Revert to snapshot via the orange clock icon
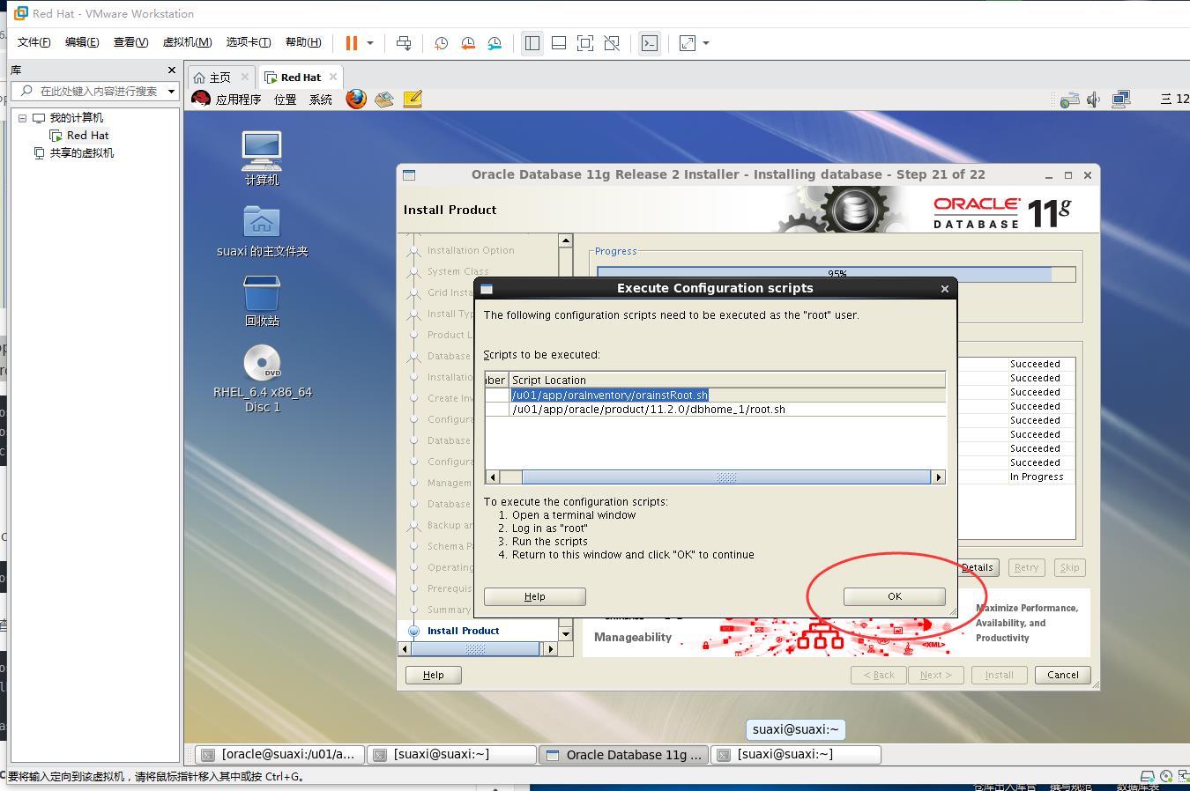This screenshot has width=1190, height=791. (x=468, y=42)
